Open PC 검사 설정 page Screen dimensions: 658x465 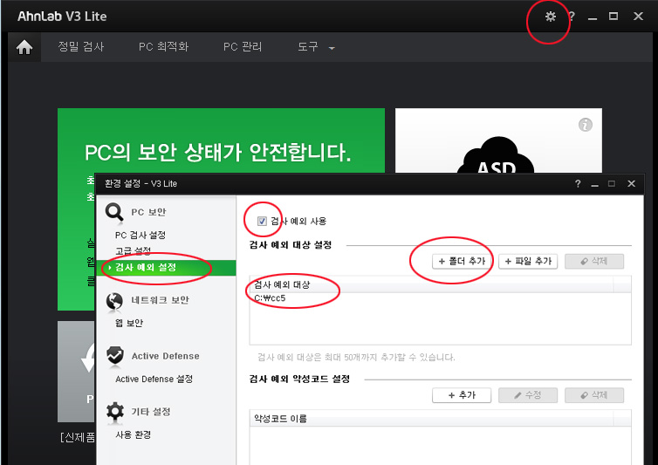click(141, 235)
